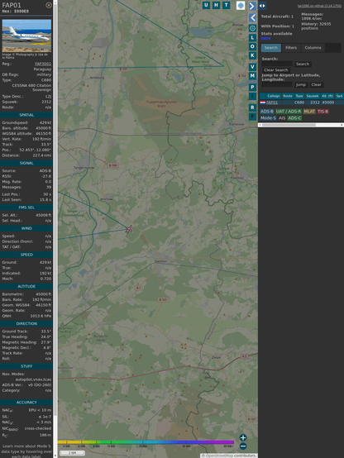This screenshot has height=458, width=344.
Task: Select the FAP01 row in the aircraft table
Action: pyautogui.click(x=302, y=103)
